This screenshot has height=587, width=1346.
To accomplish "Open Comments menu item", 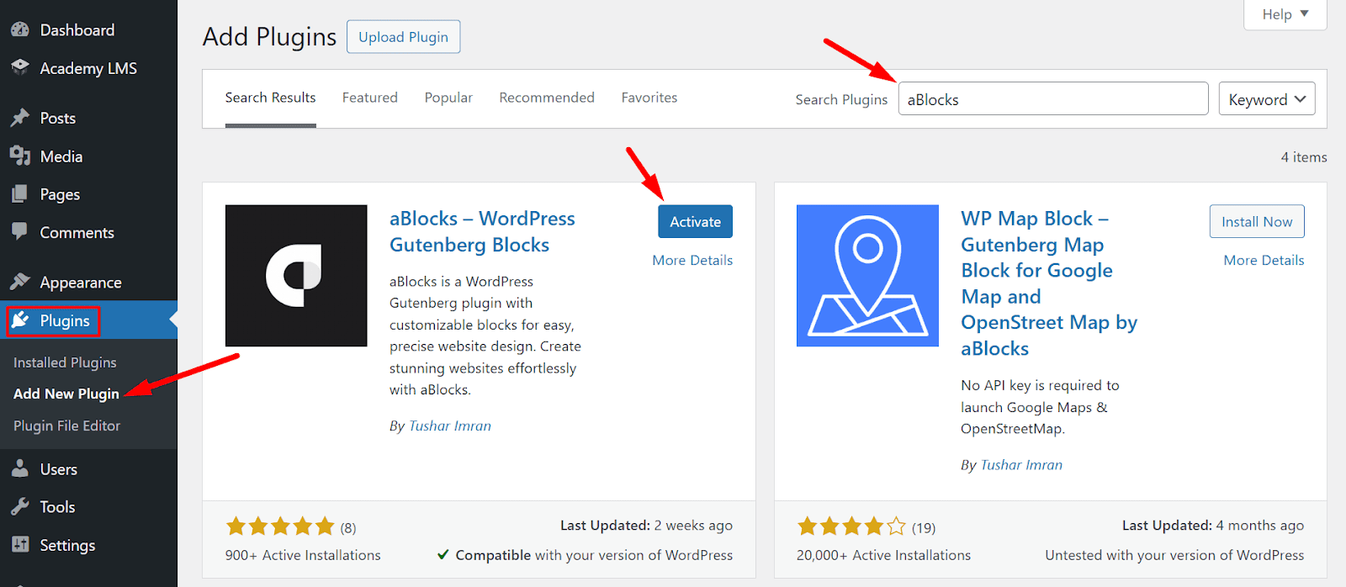I will tap(77, 232).
